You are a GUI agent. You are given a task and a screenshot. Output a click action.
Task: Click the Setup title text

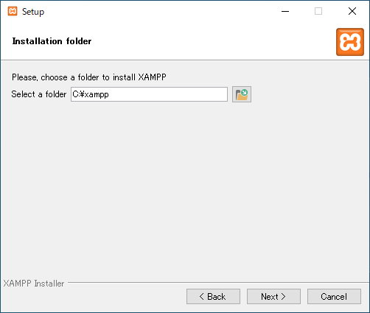coord(33,12)
